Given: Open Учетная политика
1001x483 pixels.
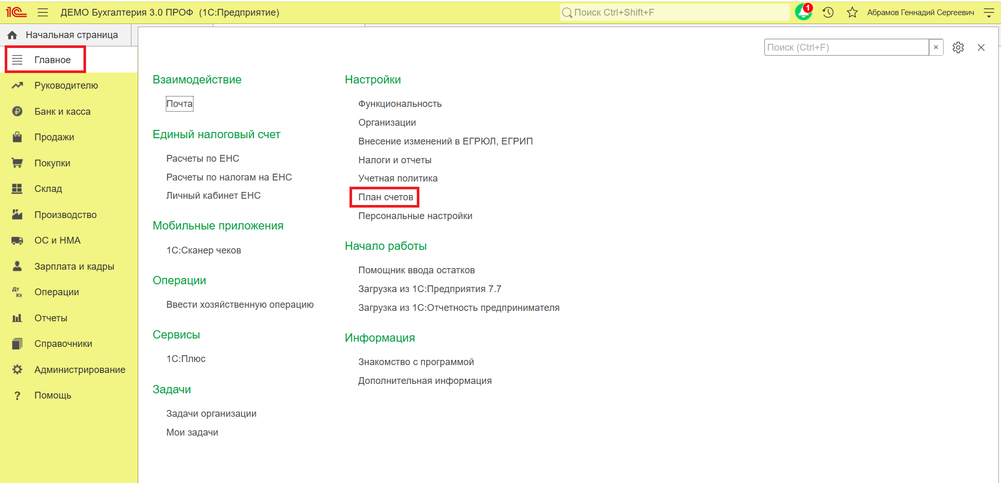Looking at the screenshot, I should [398, 178].
